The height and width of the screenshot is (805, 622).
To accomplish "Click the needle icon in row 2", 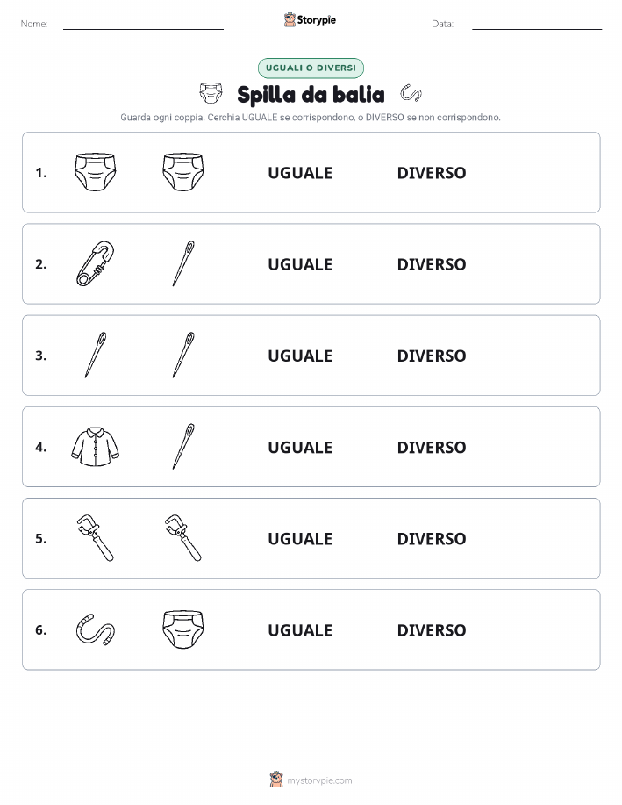I will [x=183, y=263].
